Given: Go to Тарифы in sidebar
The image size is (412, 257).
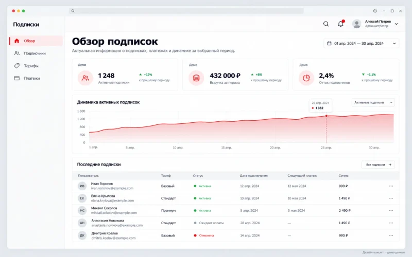Looking at the screenshot, I should tap(36, 66).
